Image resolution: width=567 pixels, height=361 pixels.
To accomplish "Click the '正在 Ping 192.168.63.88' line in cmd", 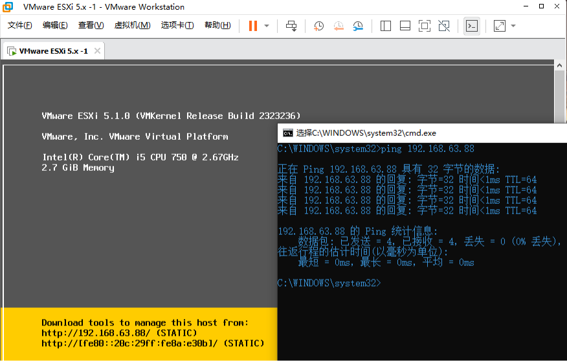I will pos(389,169).
